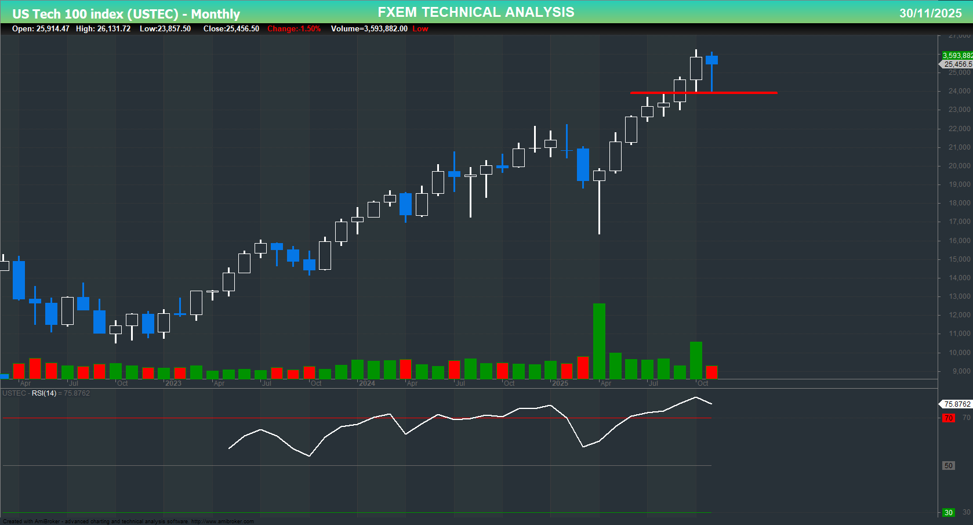Expand the 'US Tech 100 index (USTEC) - Monthly' title
Image resolution: width=973 pixels, height=525 pixels.
coord(125,12)
